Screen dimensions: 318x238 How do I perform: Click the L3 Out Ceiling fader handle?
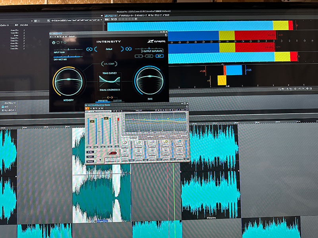pyautogui.click(x=106, y=118)
